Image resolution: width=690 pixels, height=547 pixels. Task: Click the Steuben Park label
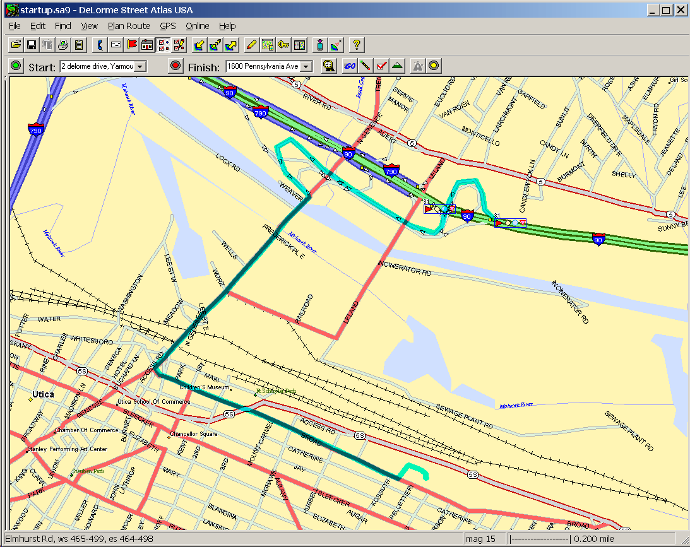pyautogui.click(x=88, y=471)
